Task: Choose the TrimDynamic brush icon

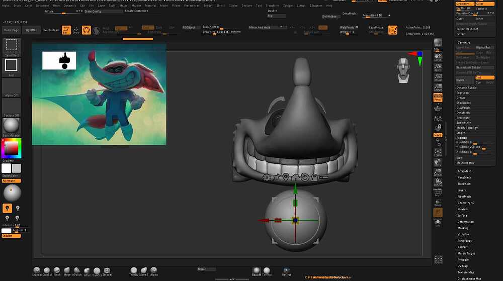Action: (x=134, y=272)
